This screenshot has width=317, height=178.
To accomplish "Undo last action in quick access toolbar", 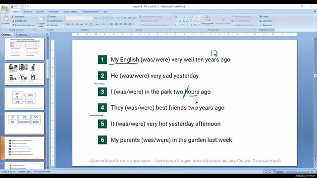I will [16, 6].
